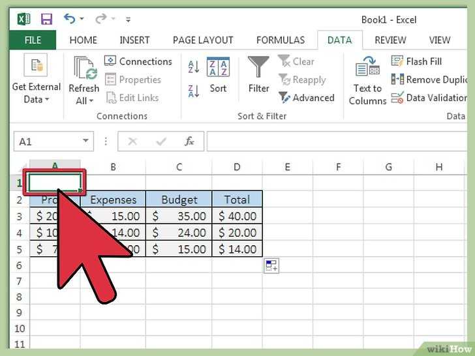Click the Budget cell showing $ 15.00 in row 5

[179, 249]
